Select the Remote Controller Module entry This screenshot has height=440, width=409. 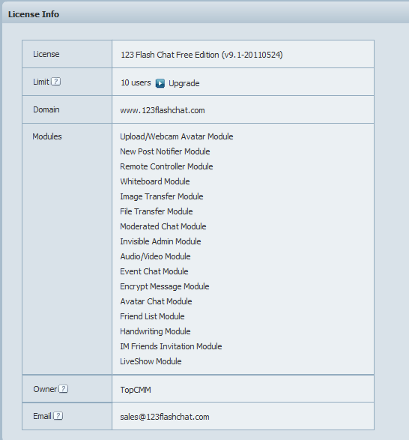pos(166,166)
